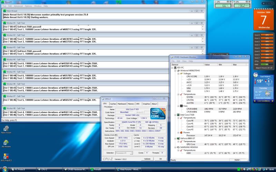The image size is (276, 172).
Task: Open AVG Free 8.5 desktop shortcut
Action: pos(6,158)
